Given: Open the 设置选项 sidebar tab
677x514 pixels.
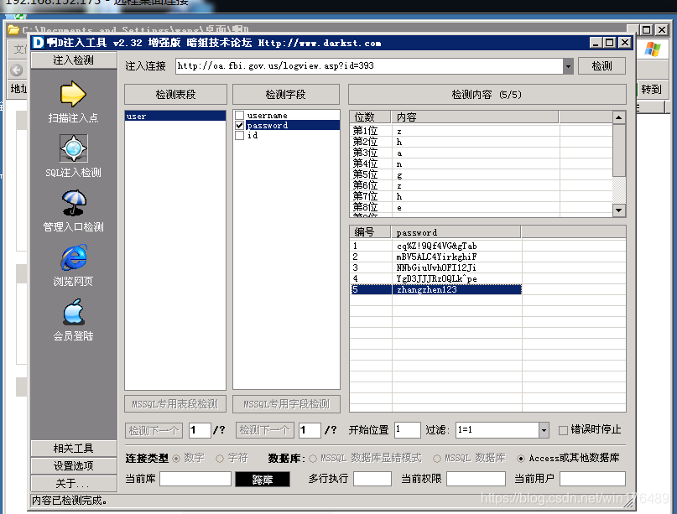Looking at the screenshot, I should tap(73, 465).
